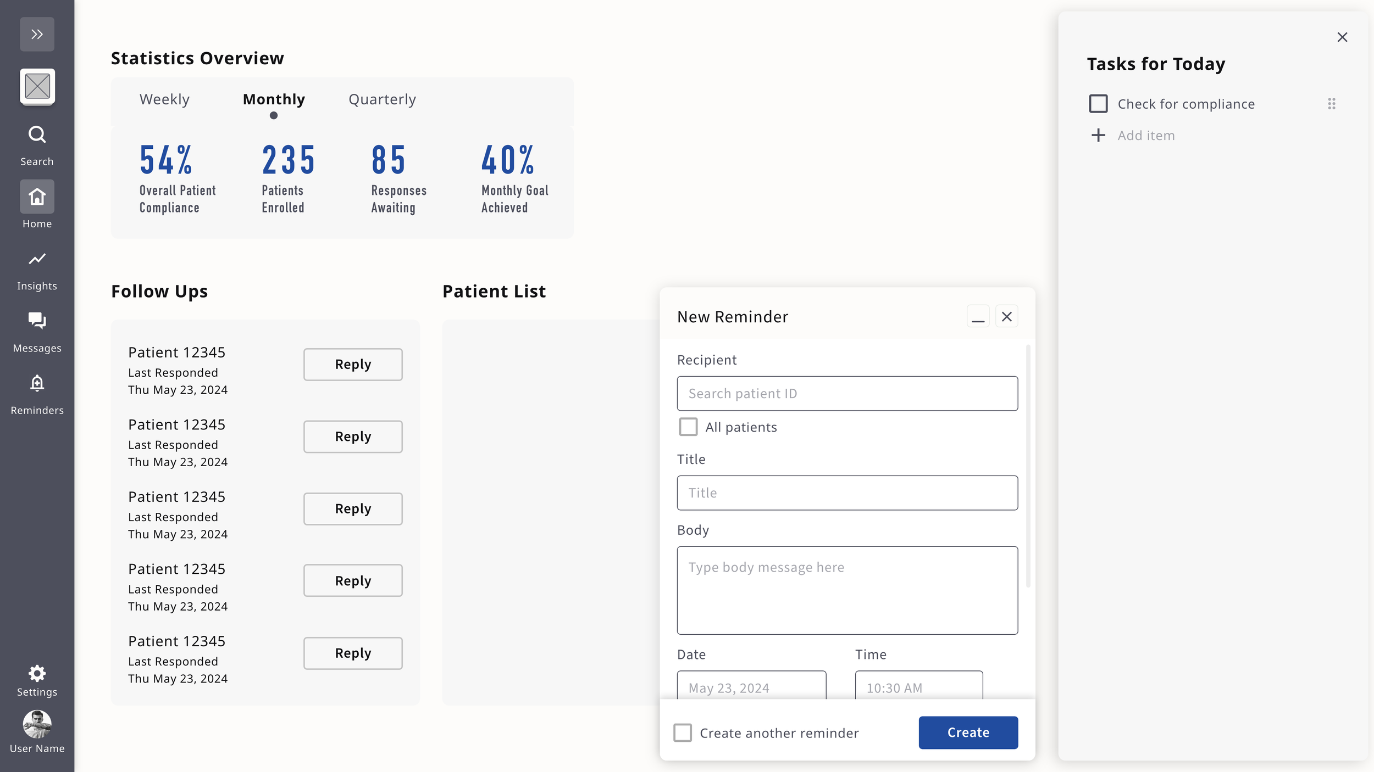Click the drag handle beside Check for compliance
Viewport: 1374px width, 772px height.
[1331, 104]
